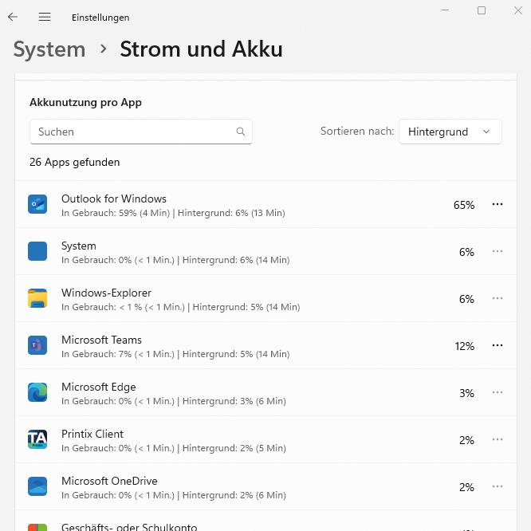
Task: Click the Einstellungen window title
Action: tap(100, 18)
